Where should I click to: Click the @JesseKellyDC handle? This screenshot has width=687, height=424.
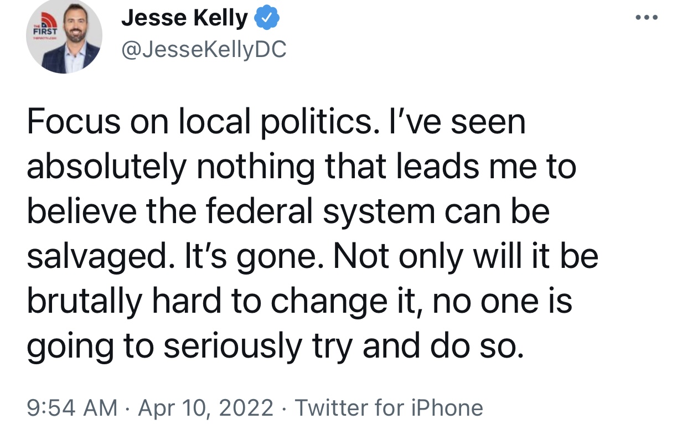pos(204,50)
